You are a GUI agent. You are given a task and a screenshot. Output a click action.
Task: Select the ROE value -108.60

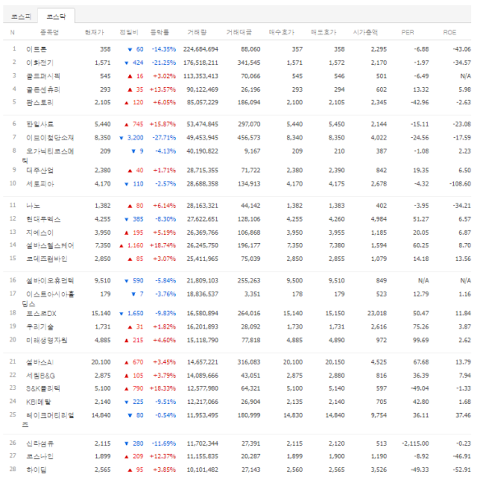tap(461, 184)
